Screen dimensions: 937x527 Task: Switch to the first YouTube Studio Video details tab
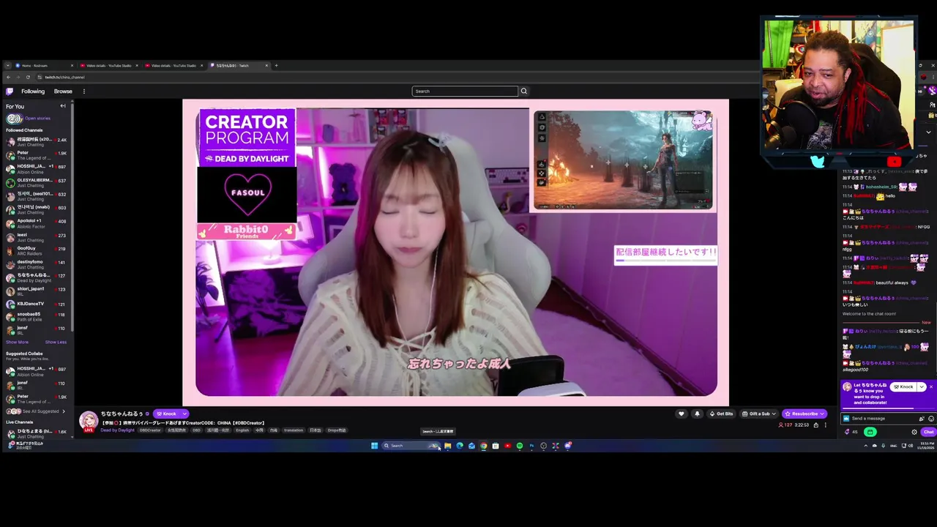(108, 66)
